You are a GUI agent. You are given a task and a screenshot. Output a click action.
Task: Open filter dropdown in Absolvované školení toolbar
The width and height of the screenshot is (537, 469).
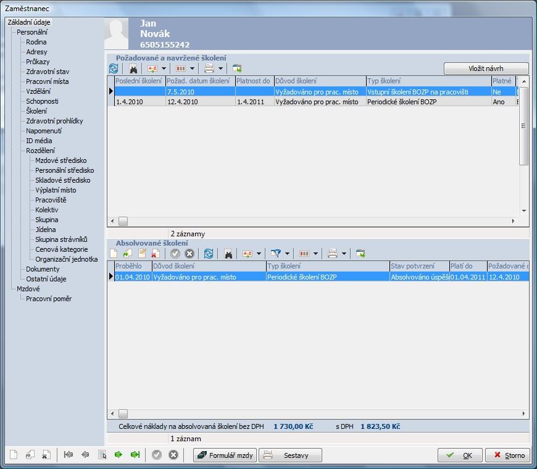coord(287,254)
